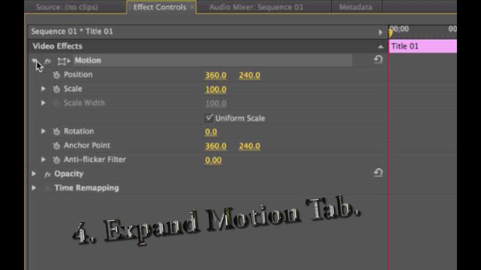Click the Anti-flicker Filter value 0.00

pos(213,160)
